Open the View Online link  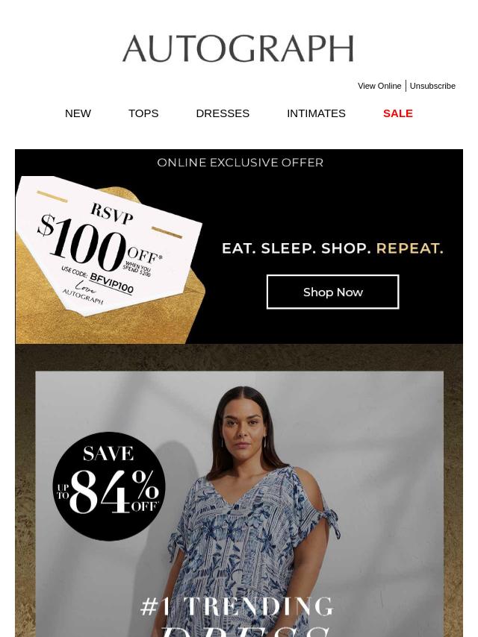coord(379,86)
